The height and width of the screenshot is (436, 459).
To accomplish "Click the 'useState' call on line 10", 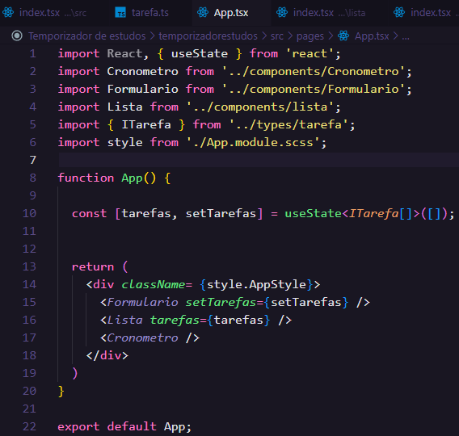I will (314, 214).
